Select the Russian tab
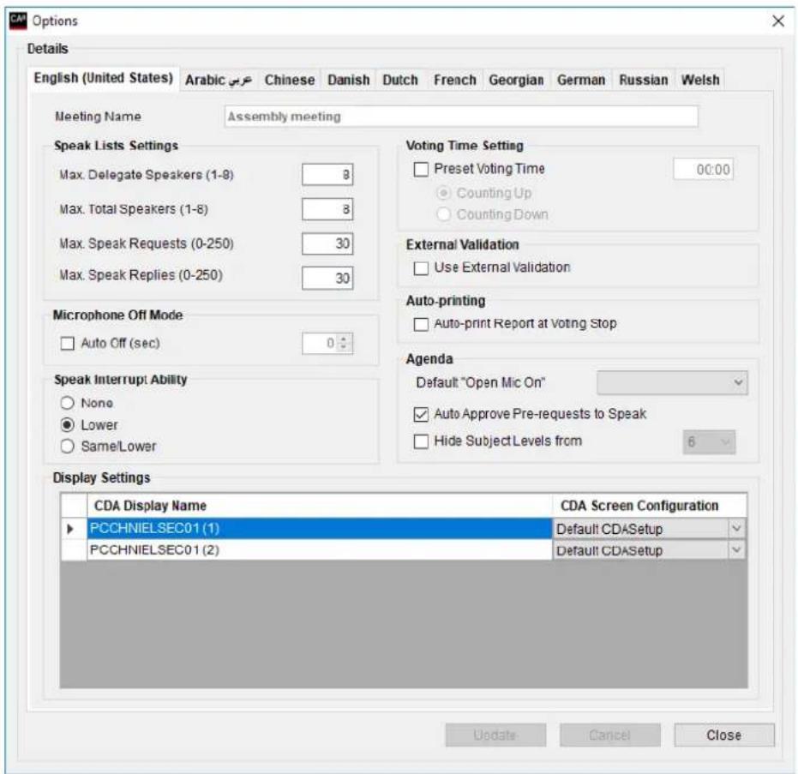Viewport: 798px width, 774px height. tap(644, 81)
